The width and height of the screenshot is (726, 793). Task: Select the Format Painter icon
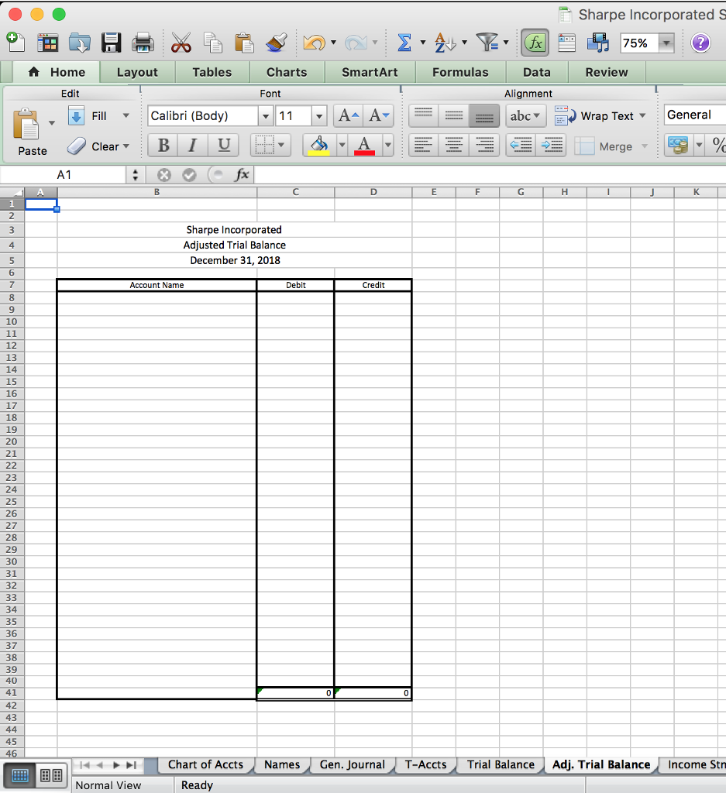point(275,43)
